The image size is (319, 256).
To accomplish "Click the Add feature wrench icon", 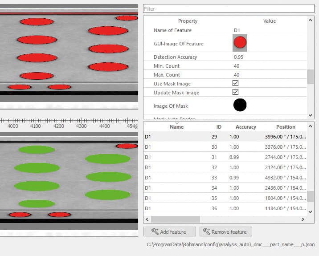I will (155, 232).
